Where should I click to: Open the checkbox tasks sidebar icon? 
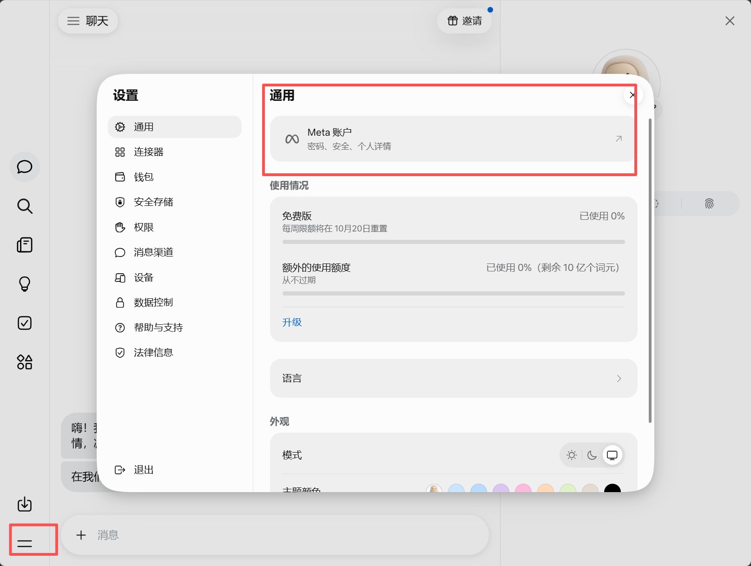coord(25,323)
